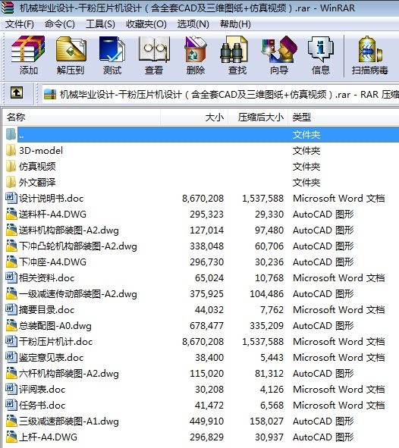Click AutoCAD icon of 总装配图-A0.dwg
399x448 pixels.
coord(11,325)
